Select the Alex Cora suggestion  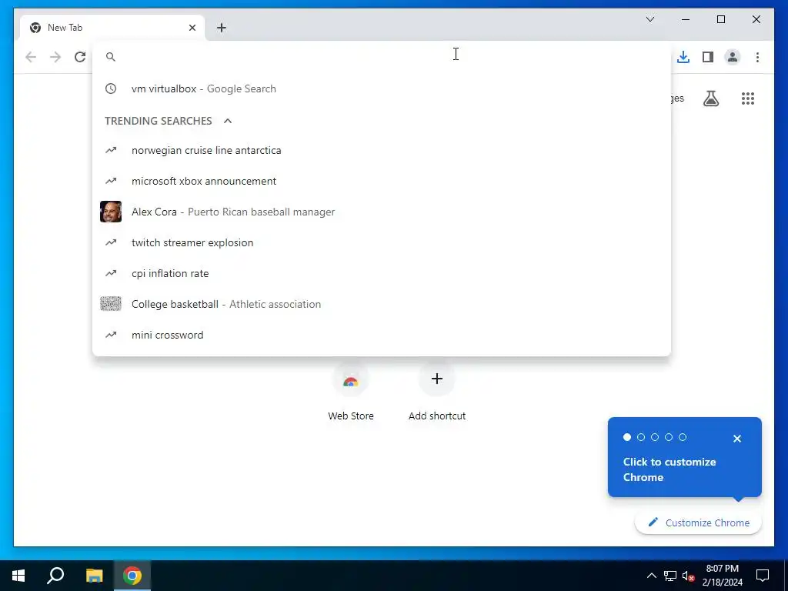pos(382,212)
